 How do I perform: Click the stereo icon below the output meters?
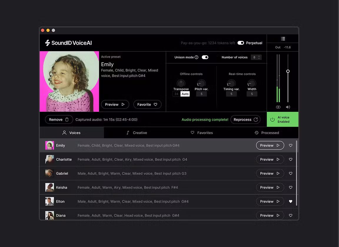[x=278, y=107]
